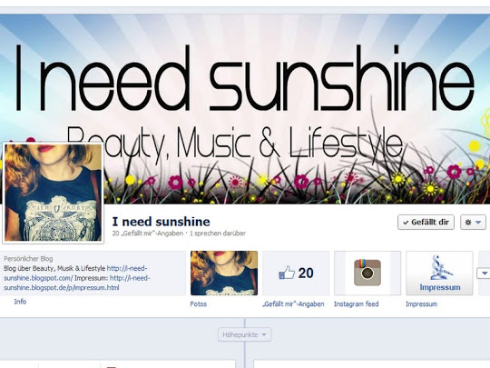Expand the Höhepunkte dropdown

coord(244,334)
